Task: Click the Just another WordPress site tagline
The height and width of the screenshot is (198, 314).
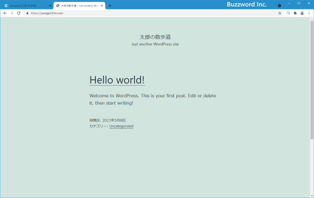Action: tap(155, 44)
